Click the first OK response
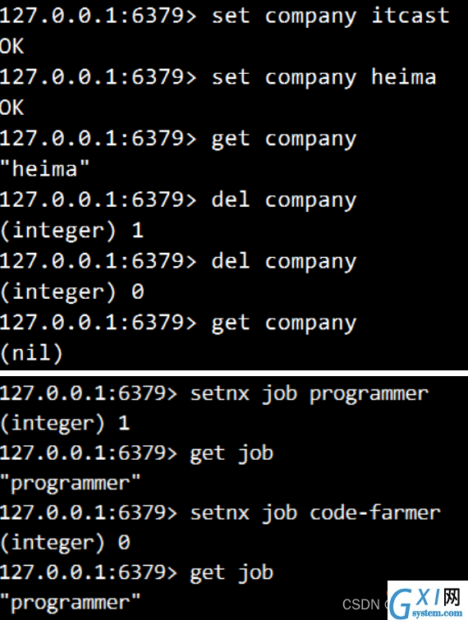This screenshot has width=468, height=620. 11,46
